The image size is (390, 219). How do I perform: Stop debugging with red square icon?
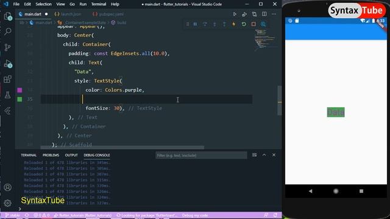click(x=253, y=24)
